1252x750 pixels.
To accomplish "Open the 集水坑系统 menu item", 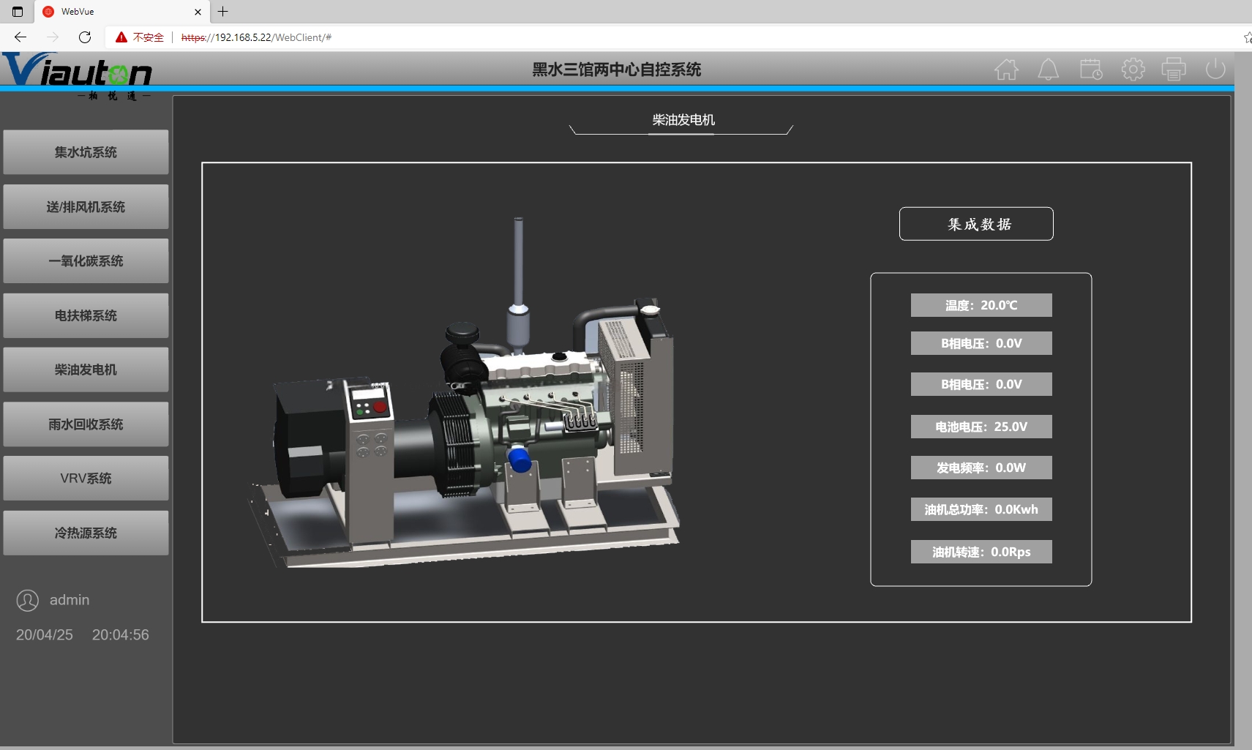I will 86,152.
